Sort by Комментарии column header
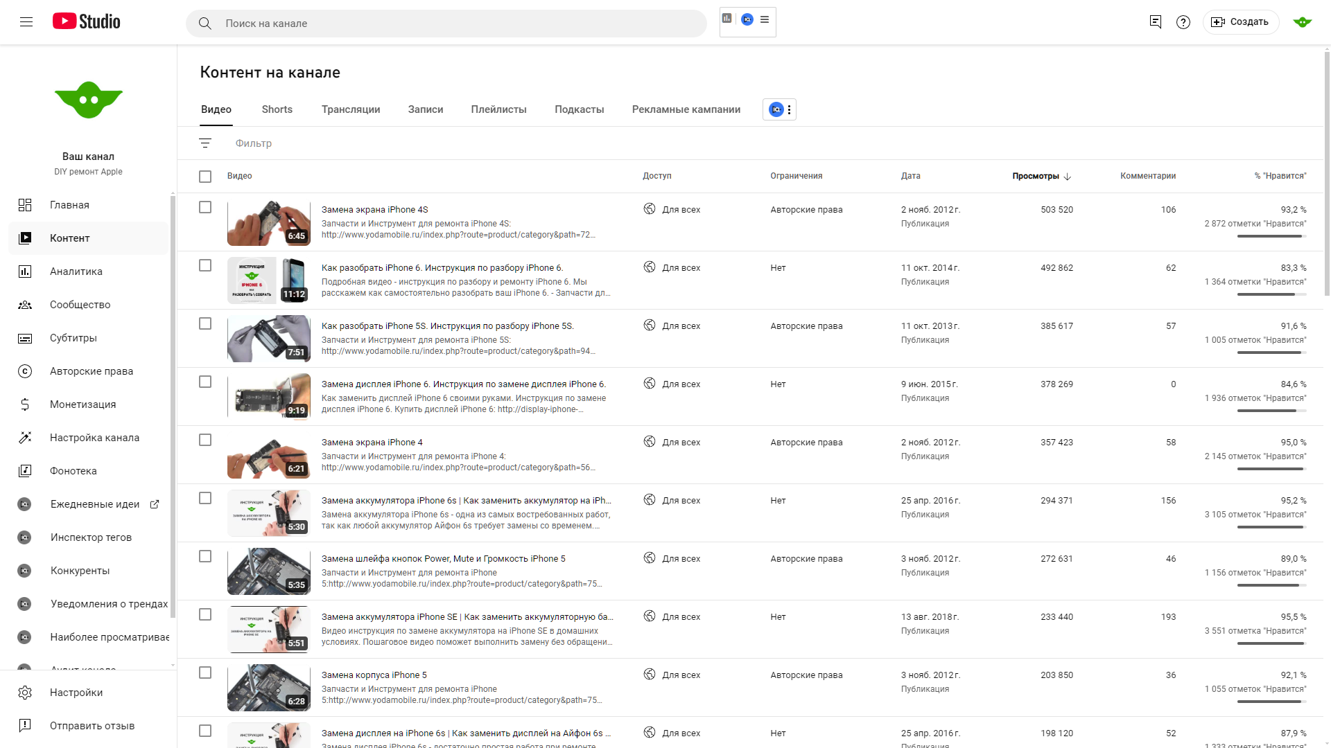 pyautogui.click(x=1148, y=176)
